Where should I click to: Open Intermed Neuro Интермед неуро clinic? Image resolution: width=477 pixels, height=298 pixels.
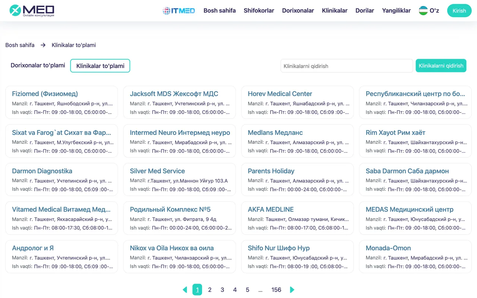pos(180,141)
